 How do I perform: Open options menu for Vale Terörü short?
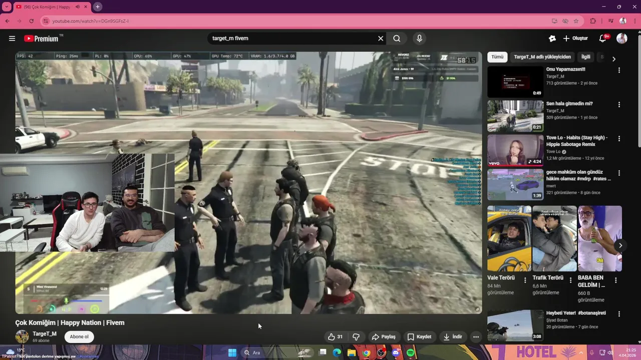pos(525,280)
